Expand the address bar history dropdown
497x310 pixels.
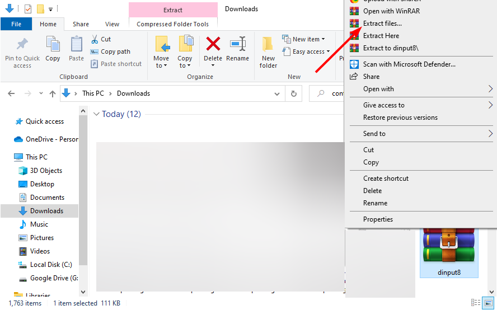[277, 94]
